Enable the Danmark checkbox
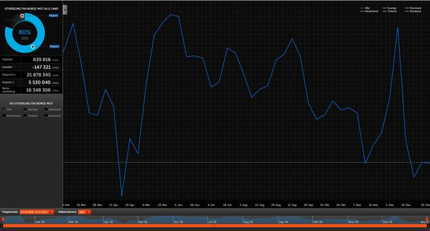Screen dimensions: 430x231 click(x=46, y=109)
